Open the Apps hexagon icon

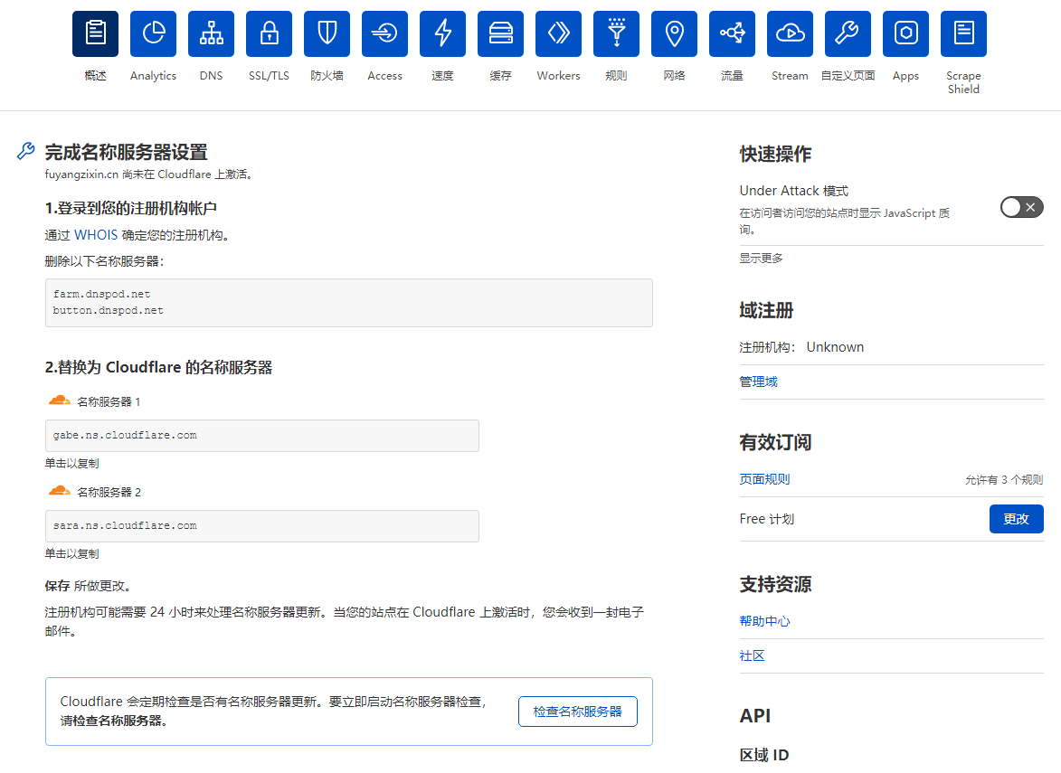pyautogui.click(x=906, y=33)
